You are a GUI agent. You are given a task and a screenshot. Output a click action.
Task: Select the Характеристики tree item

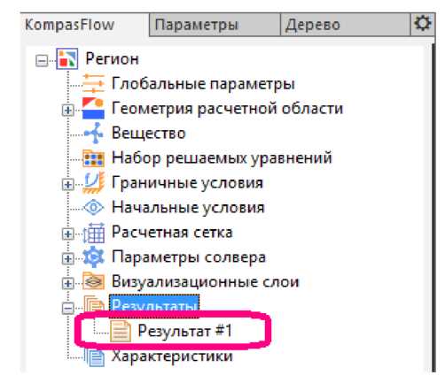coord(172,356)
